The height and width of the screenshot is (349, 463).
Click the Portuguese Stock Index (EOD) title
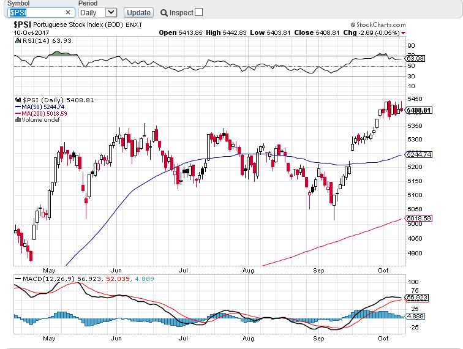pyautogui.click(x=78, y=25)
